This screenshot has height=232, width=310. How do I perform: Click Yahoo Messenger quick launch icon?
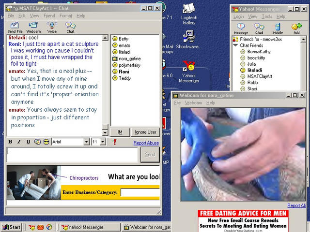coord(31,228)
